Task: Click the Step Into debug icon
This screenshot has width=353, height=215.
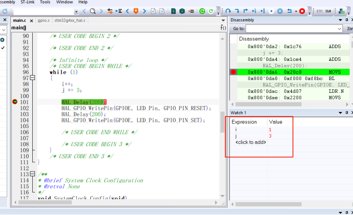Action: (x=237, y=11)
